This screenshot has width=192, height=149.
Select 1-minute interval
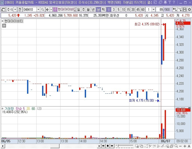tap(109, 9)
